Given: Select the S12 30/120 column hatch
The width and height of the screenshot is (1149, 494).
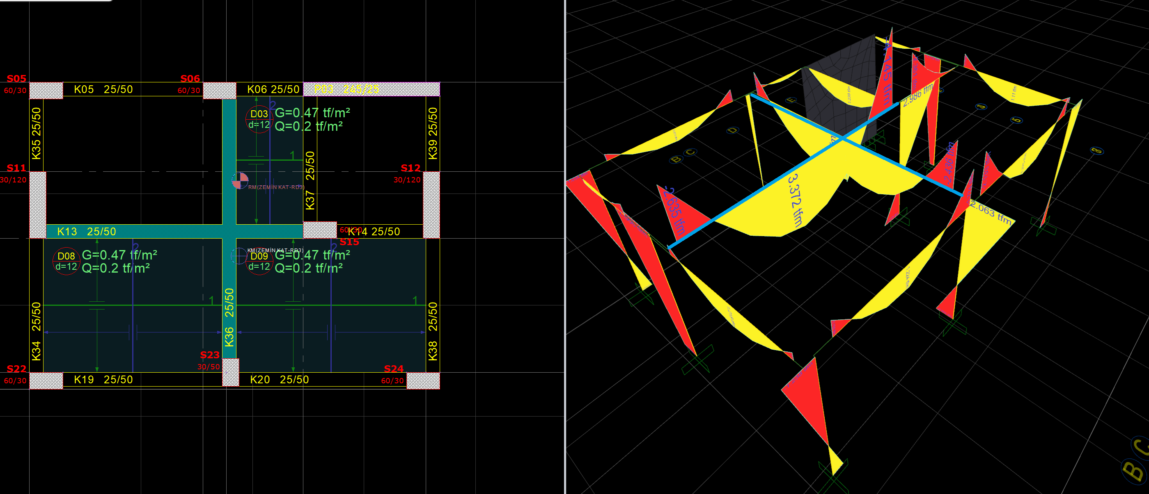Looking at the screenshot, I should (431, 205).
